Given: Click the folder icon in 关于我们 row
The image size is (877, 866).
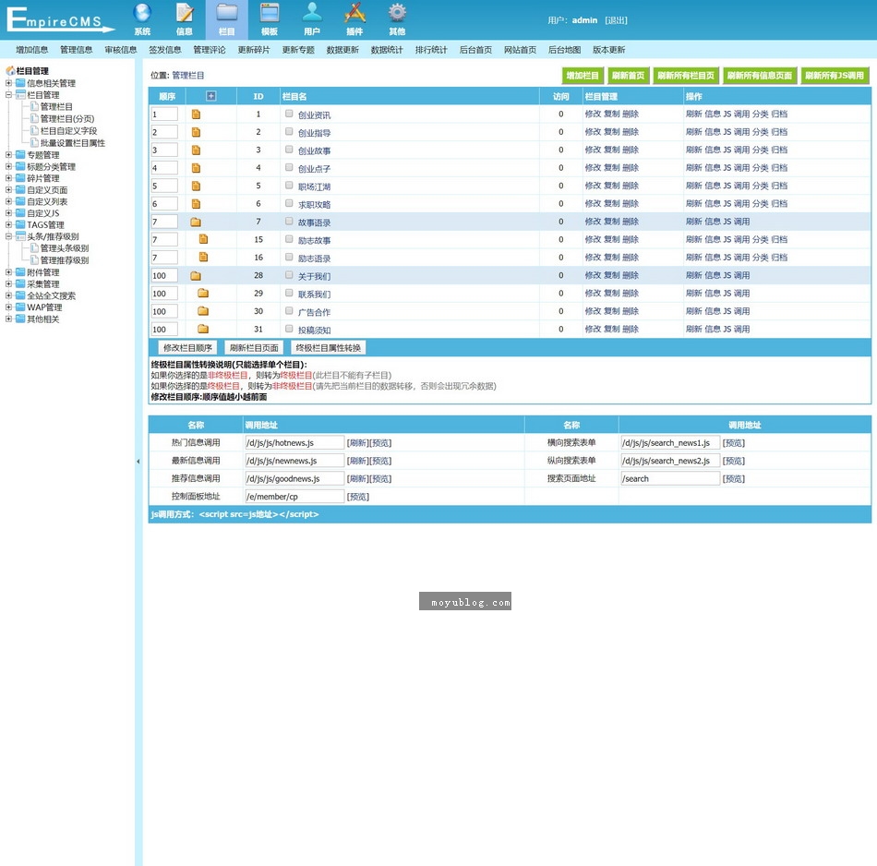Looking at the screenshot, I should (x=195, y=275).
